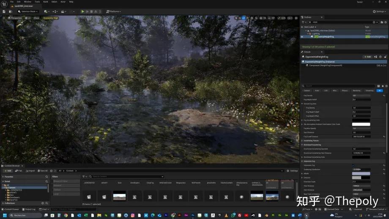Open the Window menu

click(27, 2)
